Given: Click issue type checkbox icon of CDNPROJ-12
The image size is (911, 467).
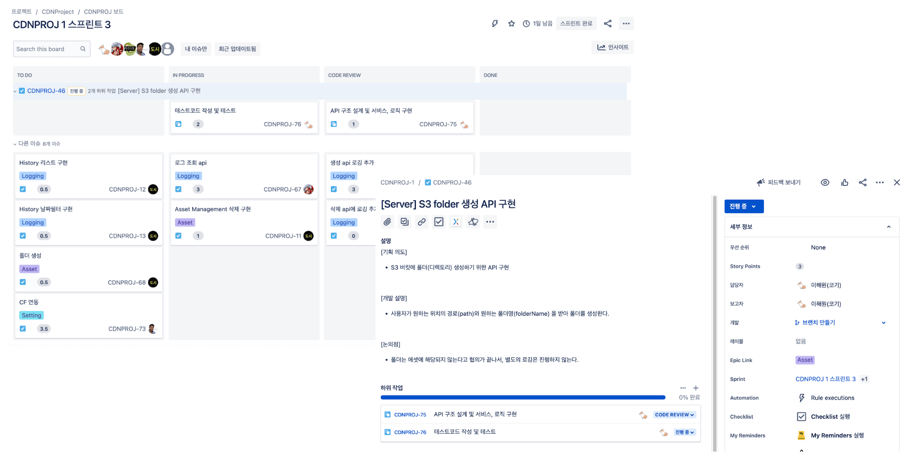Looking at the screenshot, I should (x=23, y=189).
